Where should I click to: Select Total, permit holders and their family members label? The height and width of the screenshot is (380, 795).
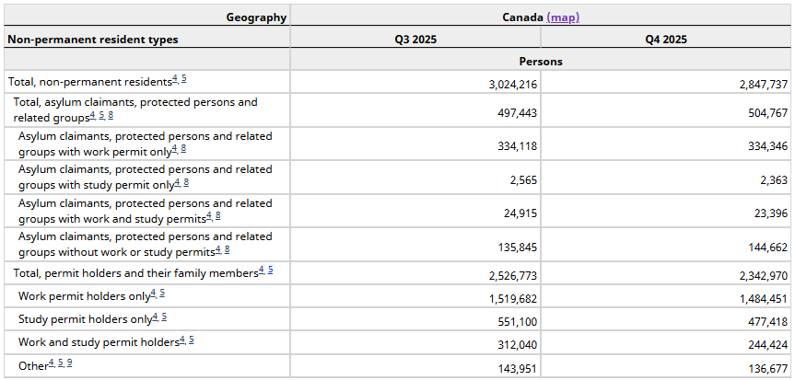[x=136, y=273]
